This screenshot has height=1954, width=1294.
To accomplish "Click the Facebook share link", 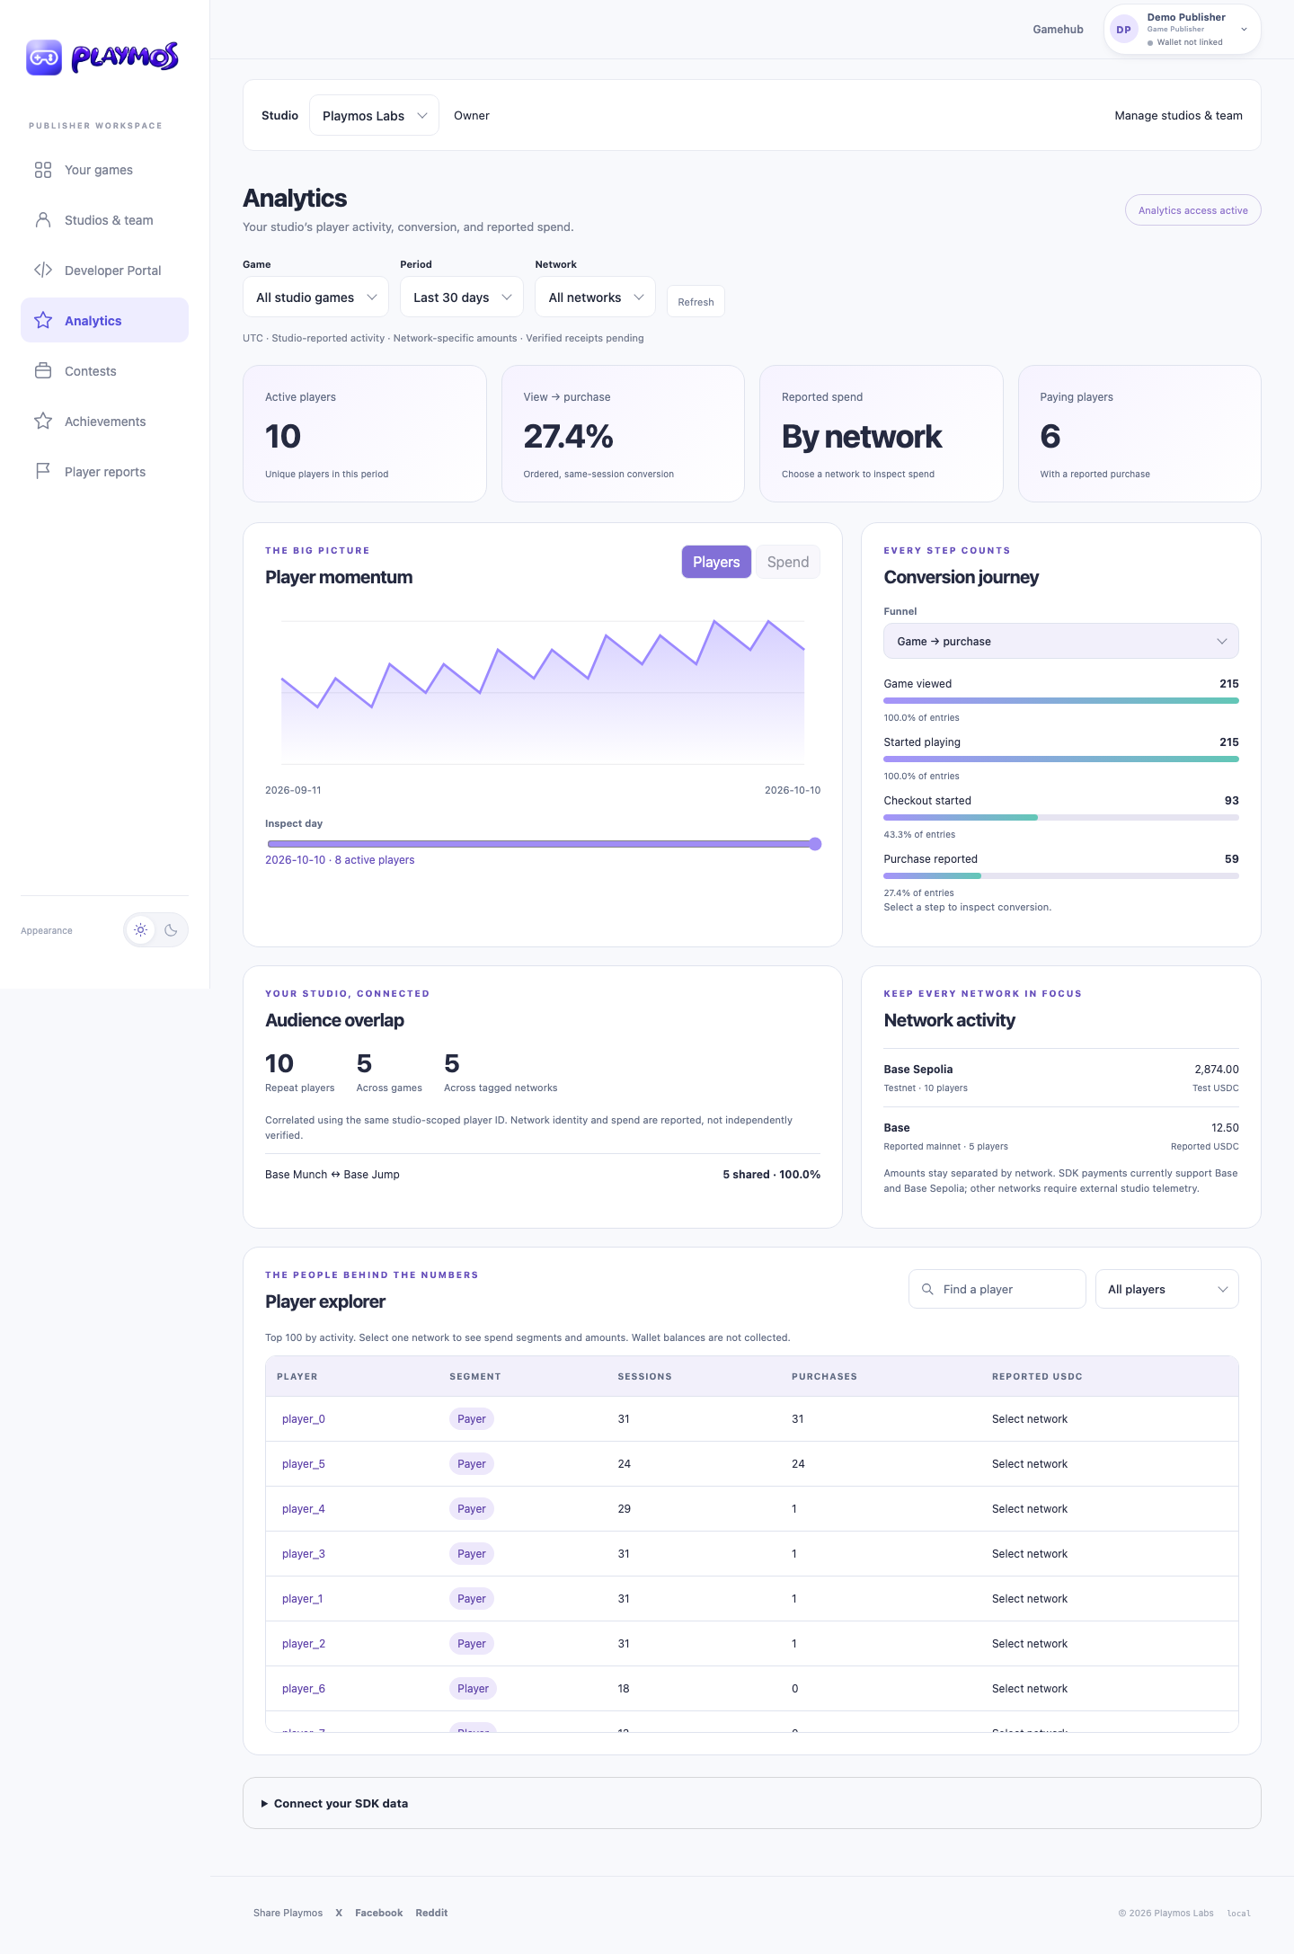I will click(x=378, y=1913).
